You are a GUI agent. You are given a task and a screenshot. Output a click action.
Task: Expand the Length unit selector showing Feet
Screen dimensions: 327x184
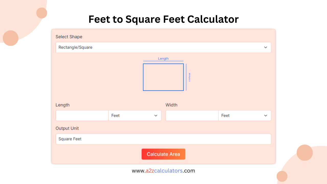tap(135, 116)
